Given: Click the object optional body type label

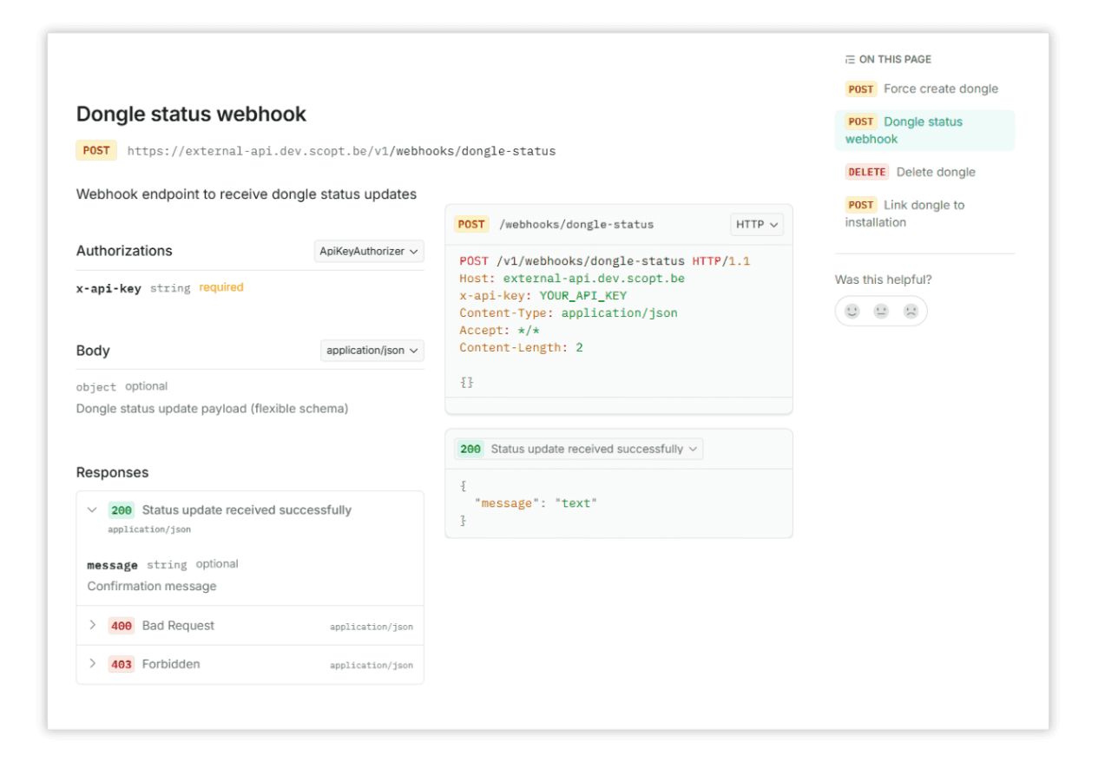Looking at the screenshot, I should click(122, 387).
